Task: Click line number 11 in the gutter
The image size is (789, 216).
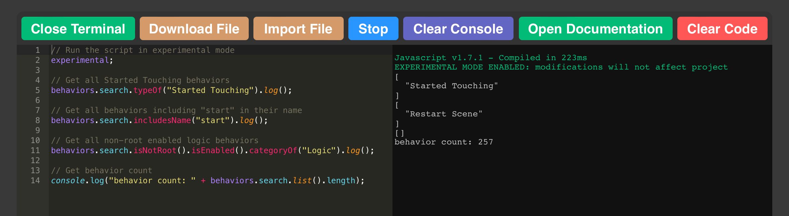Action: pyautogui.click(x=35, y=150)
